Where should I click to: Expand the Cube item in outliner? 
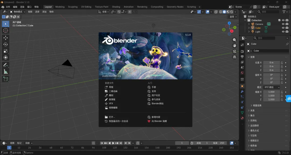pyautogui.click(x=249, y=28)
